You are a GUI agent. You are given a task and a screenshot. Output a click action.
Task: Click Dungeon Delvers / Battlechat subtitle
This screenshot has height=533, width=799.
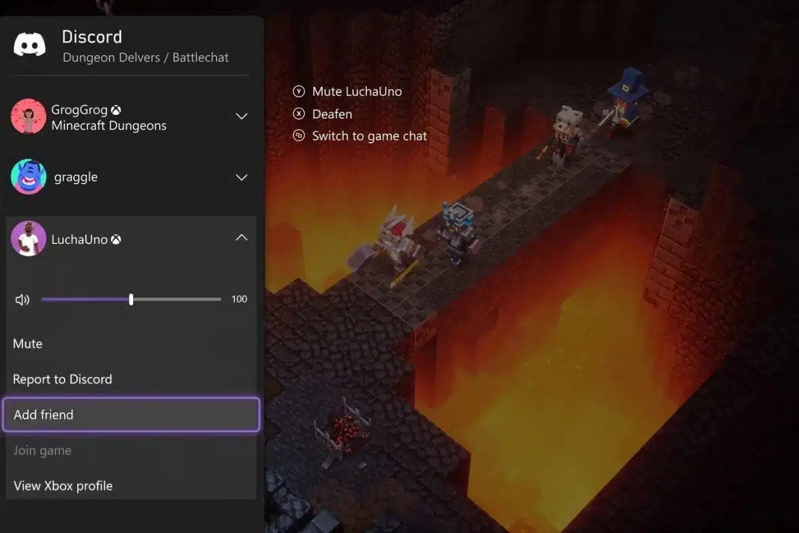[x=145, y=58]
